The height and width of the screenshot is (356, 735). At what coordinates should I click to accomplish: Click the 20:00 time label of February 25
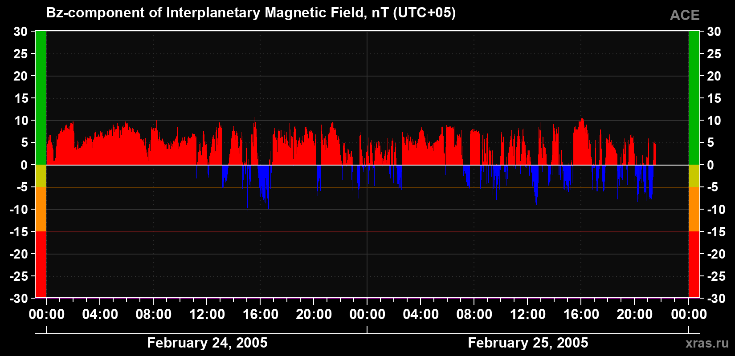635,314
